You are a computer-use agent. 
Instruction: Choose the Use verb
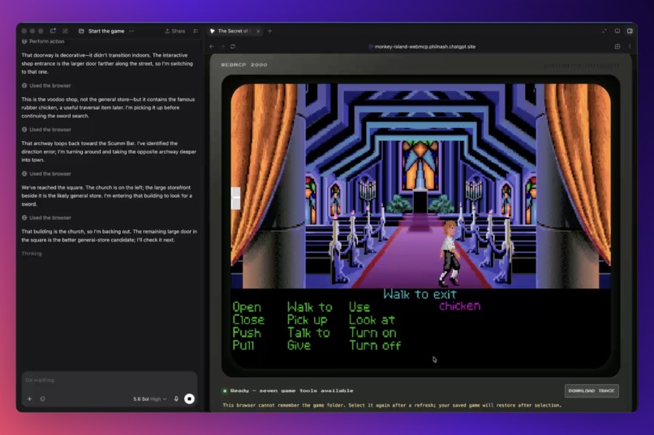[x=359, y=307]
